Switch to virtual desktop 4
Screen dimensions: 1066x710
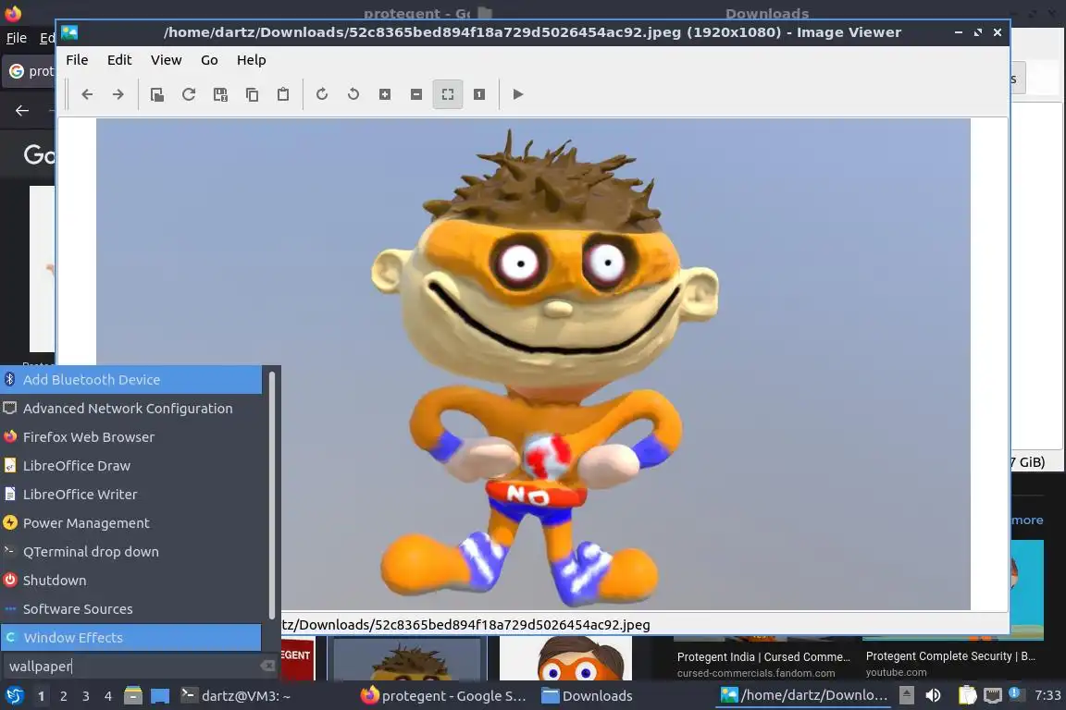point(108,696)
